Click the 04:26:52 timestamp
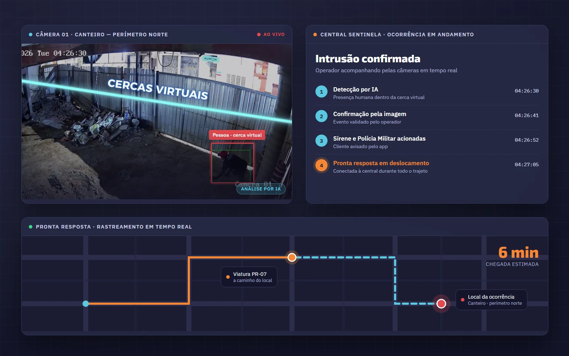The height and width of the screenshot is (356, 569). coord(527,140)
